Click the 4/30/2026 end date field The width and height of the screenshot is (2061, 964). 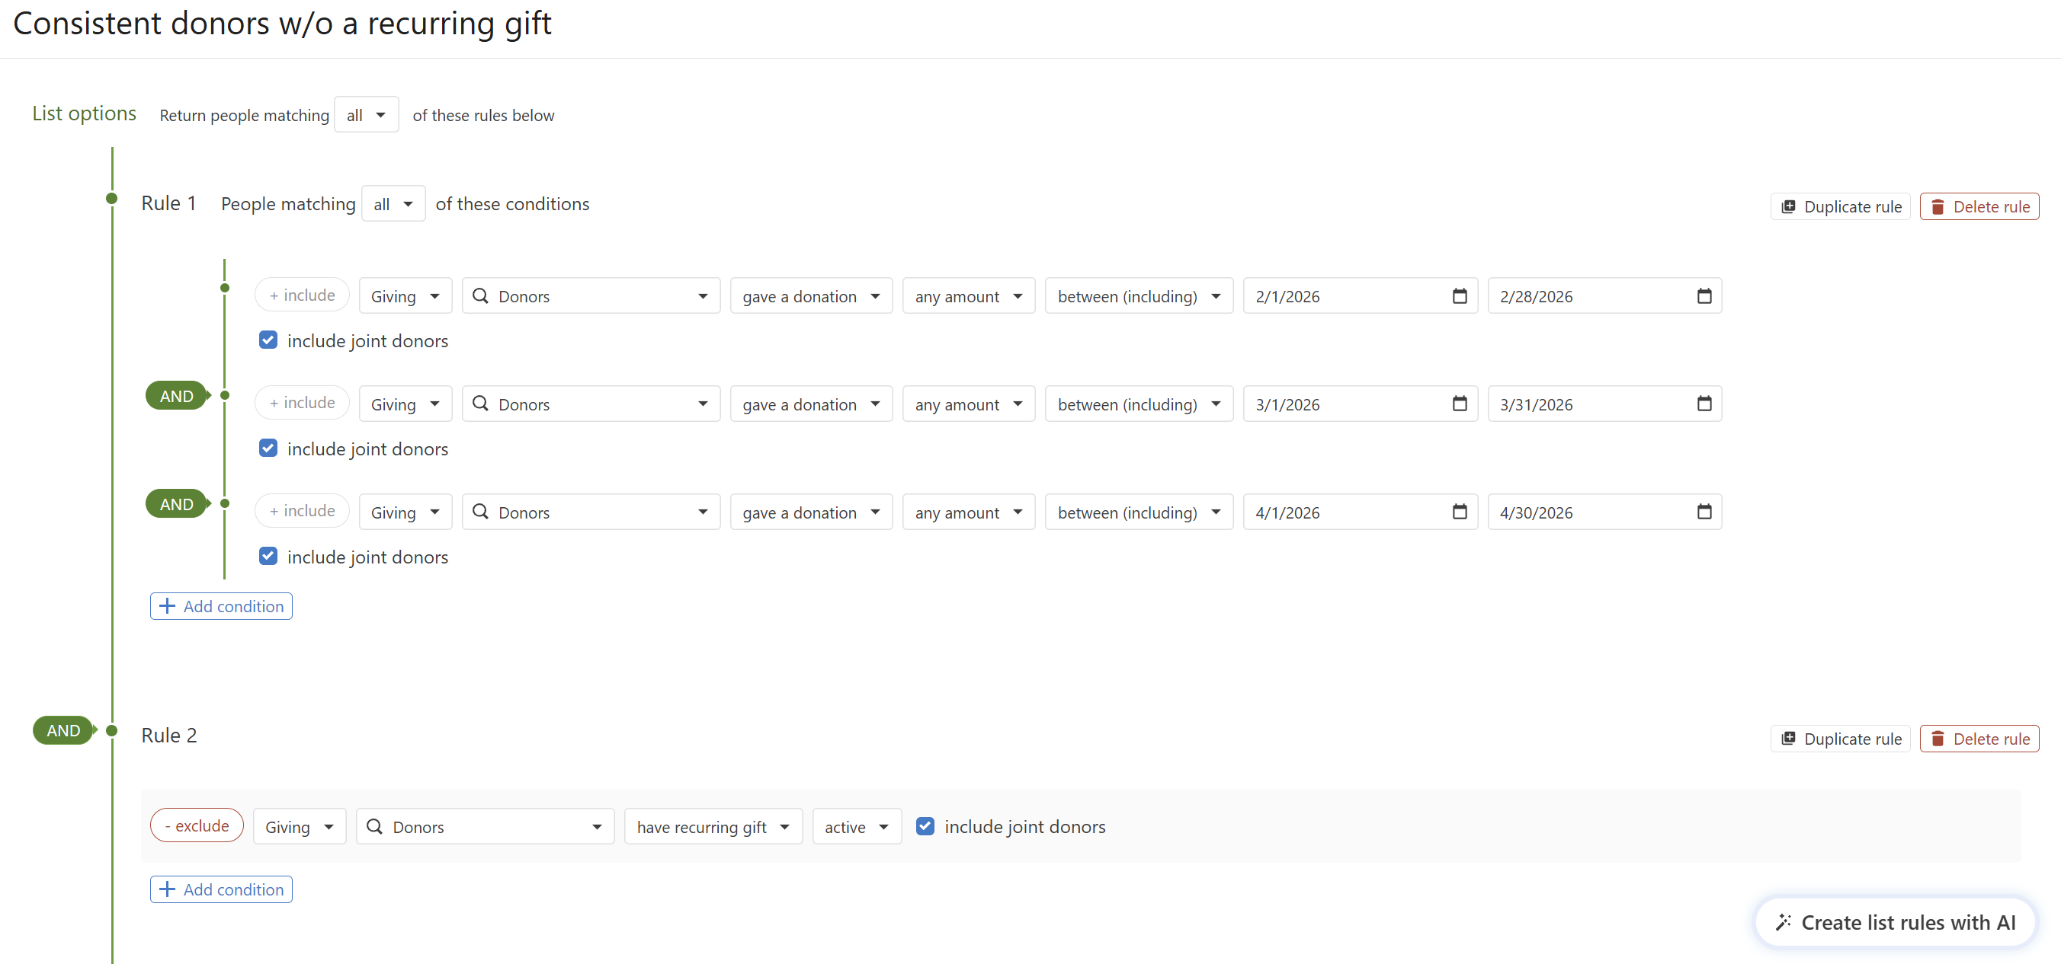tap(1605, 512)
